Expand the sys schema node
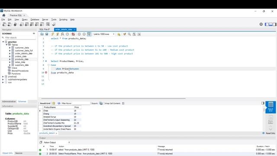This screenshot has height=156, width=277. pos(3,82)
